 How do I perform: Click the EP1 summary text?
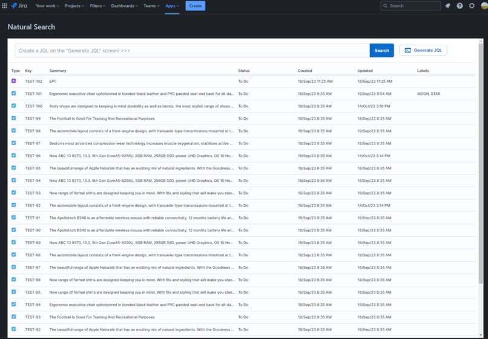pyautogui.click(x=52, y=81)
